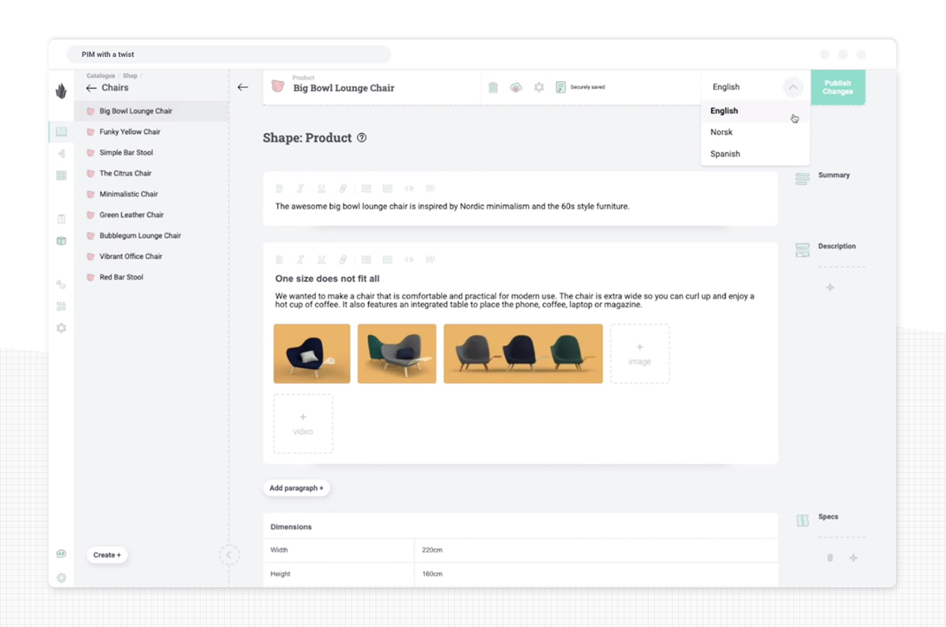Choose Spanish in language dropdown list
Viewport: 946px width, 627px height.
755,154
